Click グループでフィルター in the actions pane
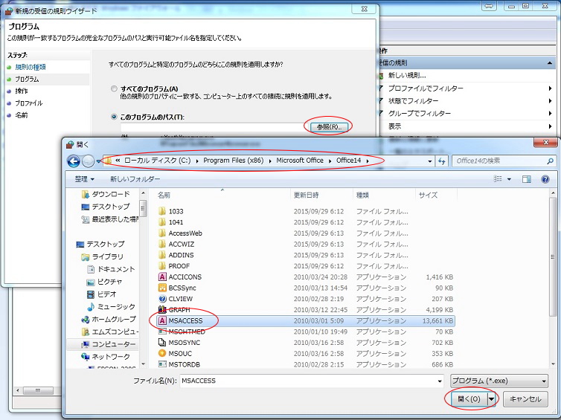The height and width of the screenshot is (420, 561). point(420,113)
